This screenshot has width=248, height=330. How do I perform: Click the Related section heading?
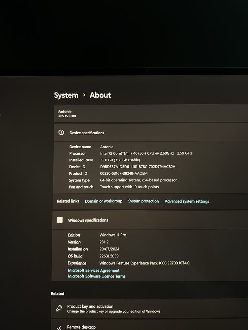point(58,294)
